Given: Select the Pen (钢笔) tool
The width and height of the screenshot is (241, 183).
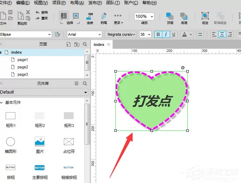Looking at the screenshot, I should click(x=104, y=18).
